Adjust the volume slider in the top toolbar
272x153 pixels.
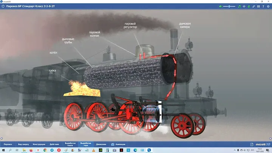pos(229,6)
